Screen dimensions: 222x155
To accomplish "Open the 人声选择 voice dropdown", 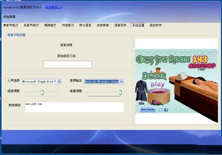I will 41,81.
